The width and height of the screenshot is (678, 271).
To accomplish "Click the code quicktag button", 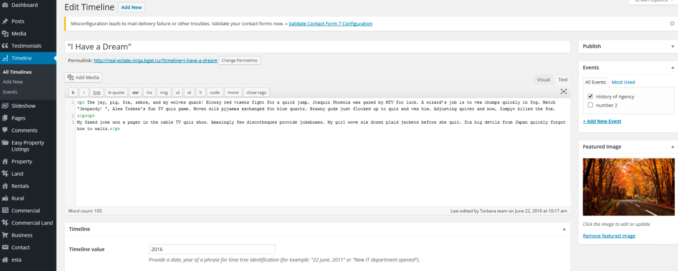I will coord(215,92).
